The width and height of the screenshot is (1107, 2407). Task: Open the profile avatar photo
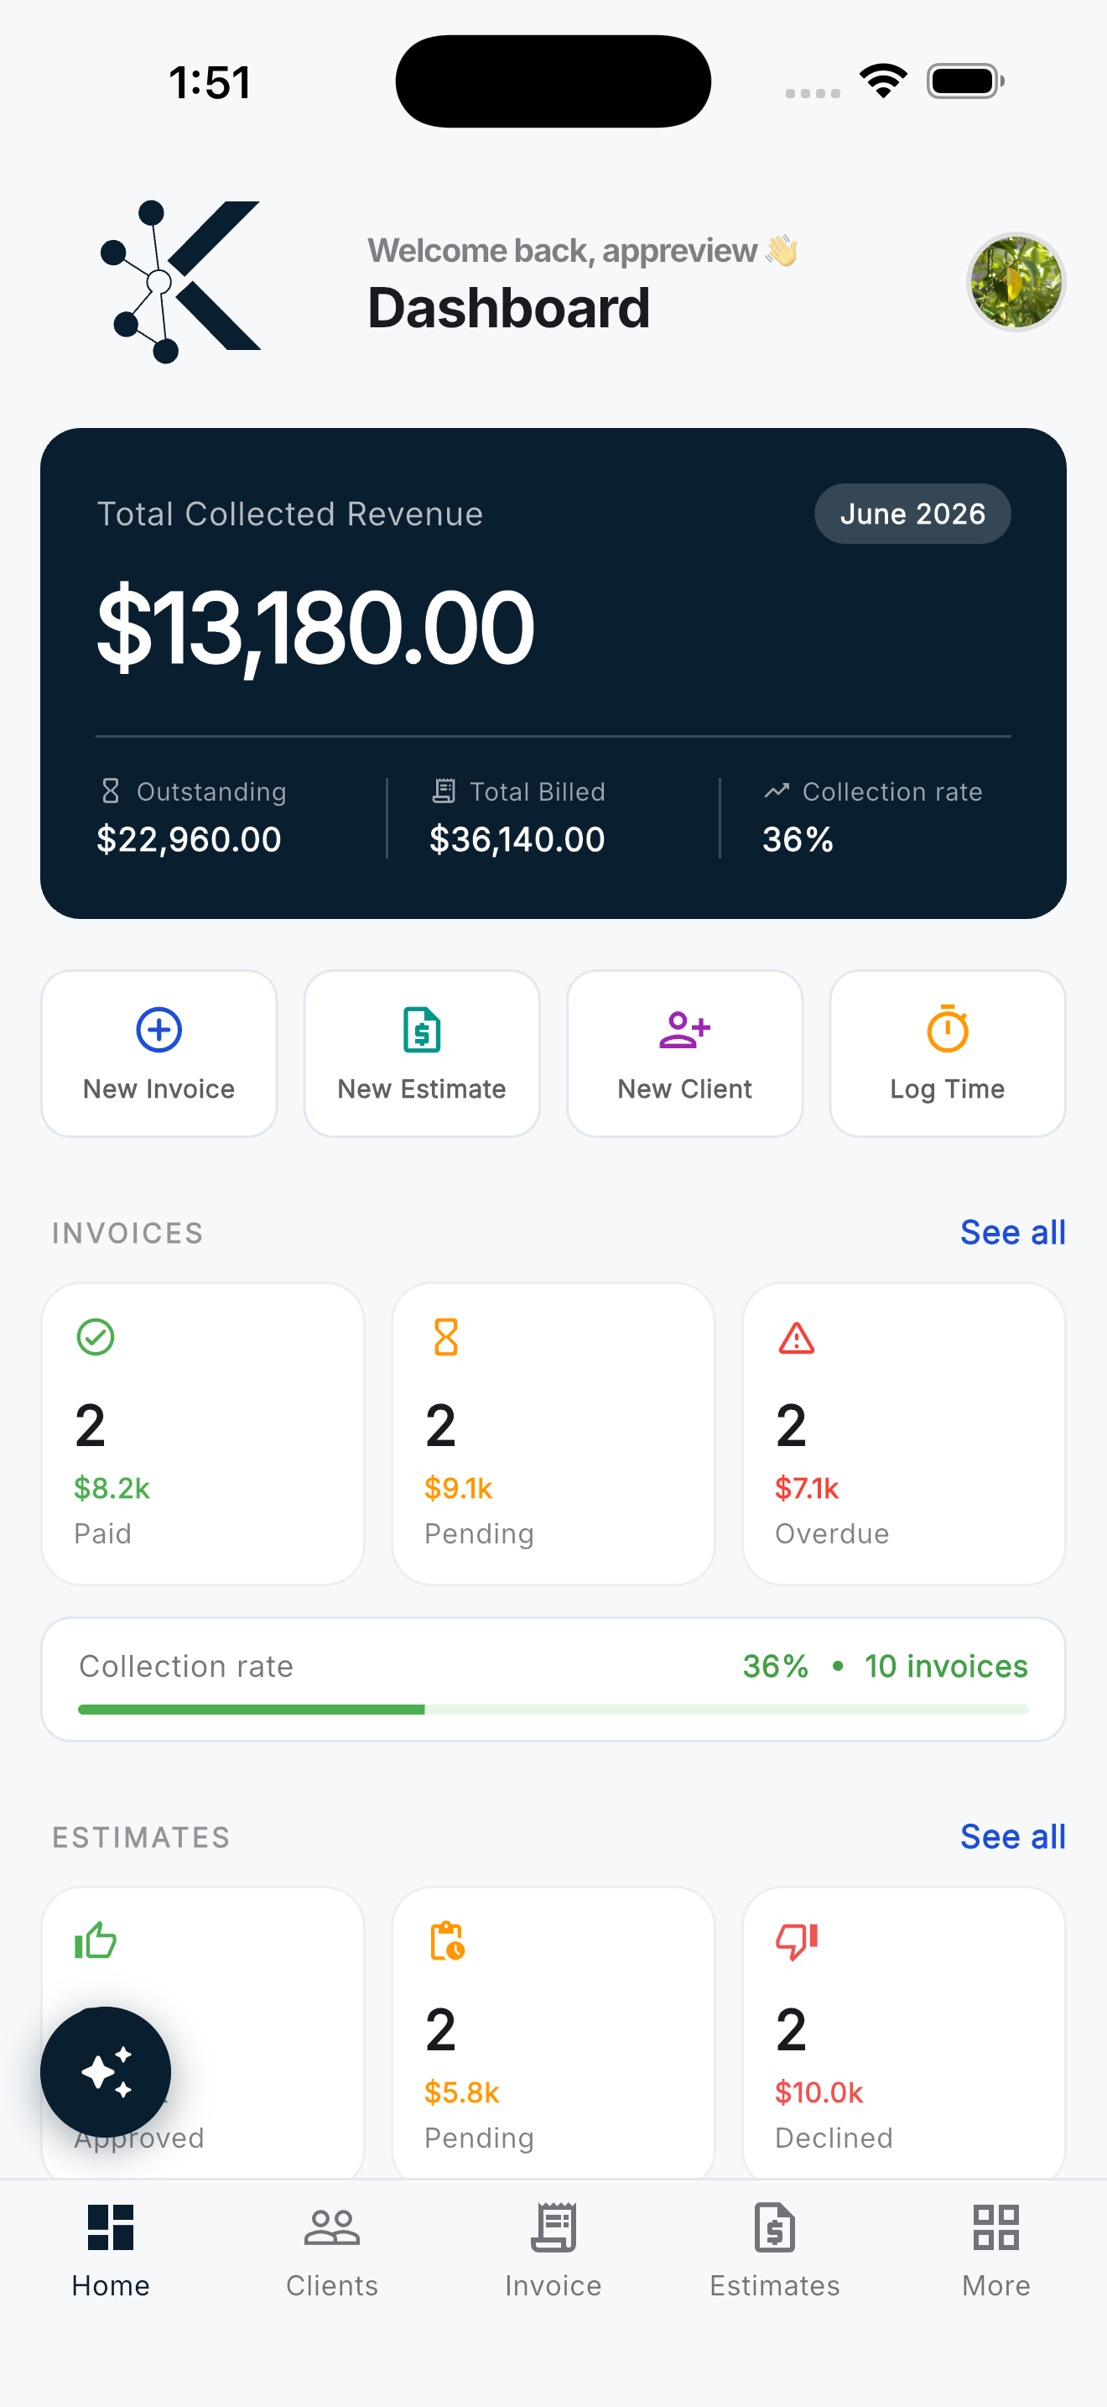pyautogui.click(x=1016, y=281)
